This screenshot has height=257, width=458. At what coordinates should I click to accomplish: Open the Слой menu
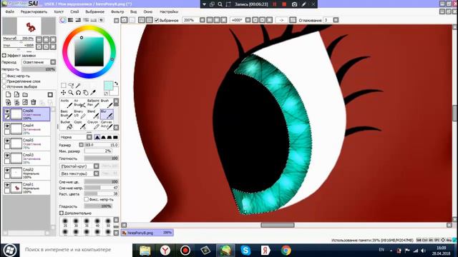coord(74,11)
